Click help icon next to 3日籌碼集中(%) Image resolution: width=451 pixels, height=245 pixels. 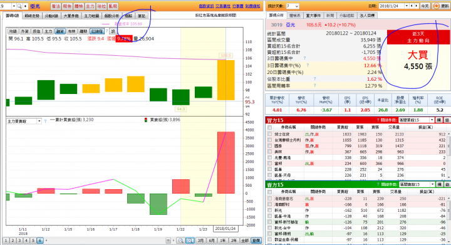(308, 65)
